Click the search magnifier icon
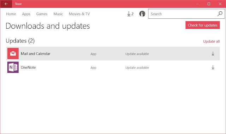This screenshot has height=134, width=226. pos(220,14)
